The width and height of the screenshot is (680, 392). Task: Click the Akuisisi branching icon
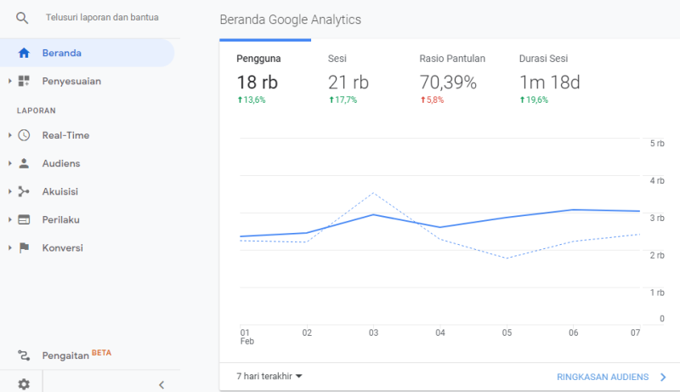(x=24, y=191)
